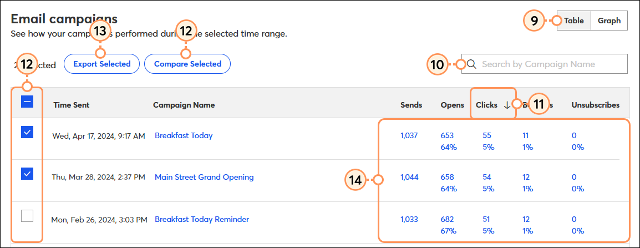Open the Breakfast Today campaign link
Screen dimensions: 640x248
[x=184, y=135]
